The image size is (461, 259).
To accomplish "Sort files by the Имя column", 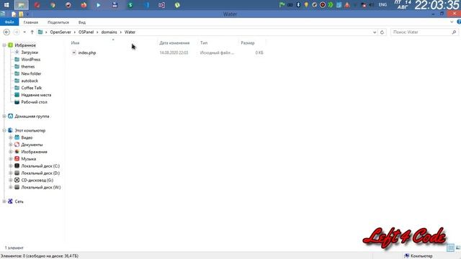I will (75, 43).
